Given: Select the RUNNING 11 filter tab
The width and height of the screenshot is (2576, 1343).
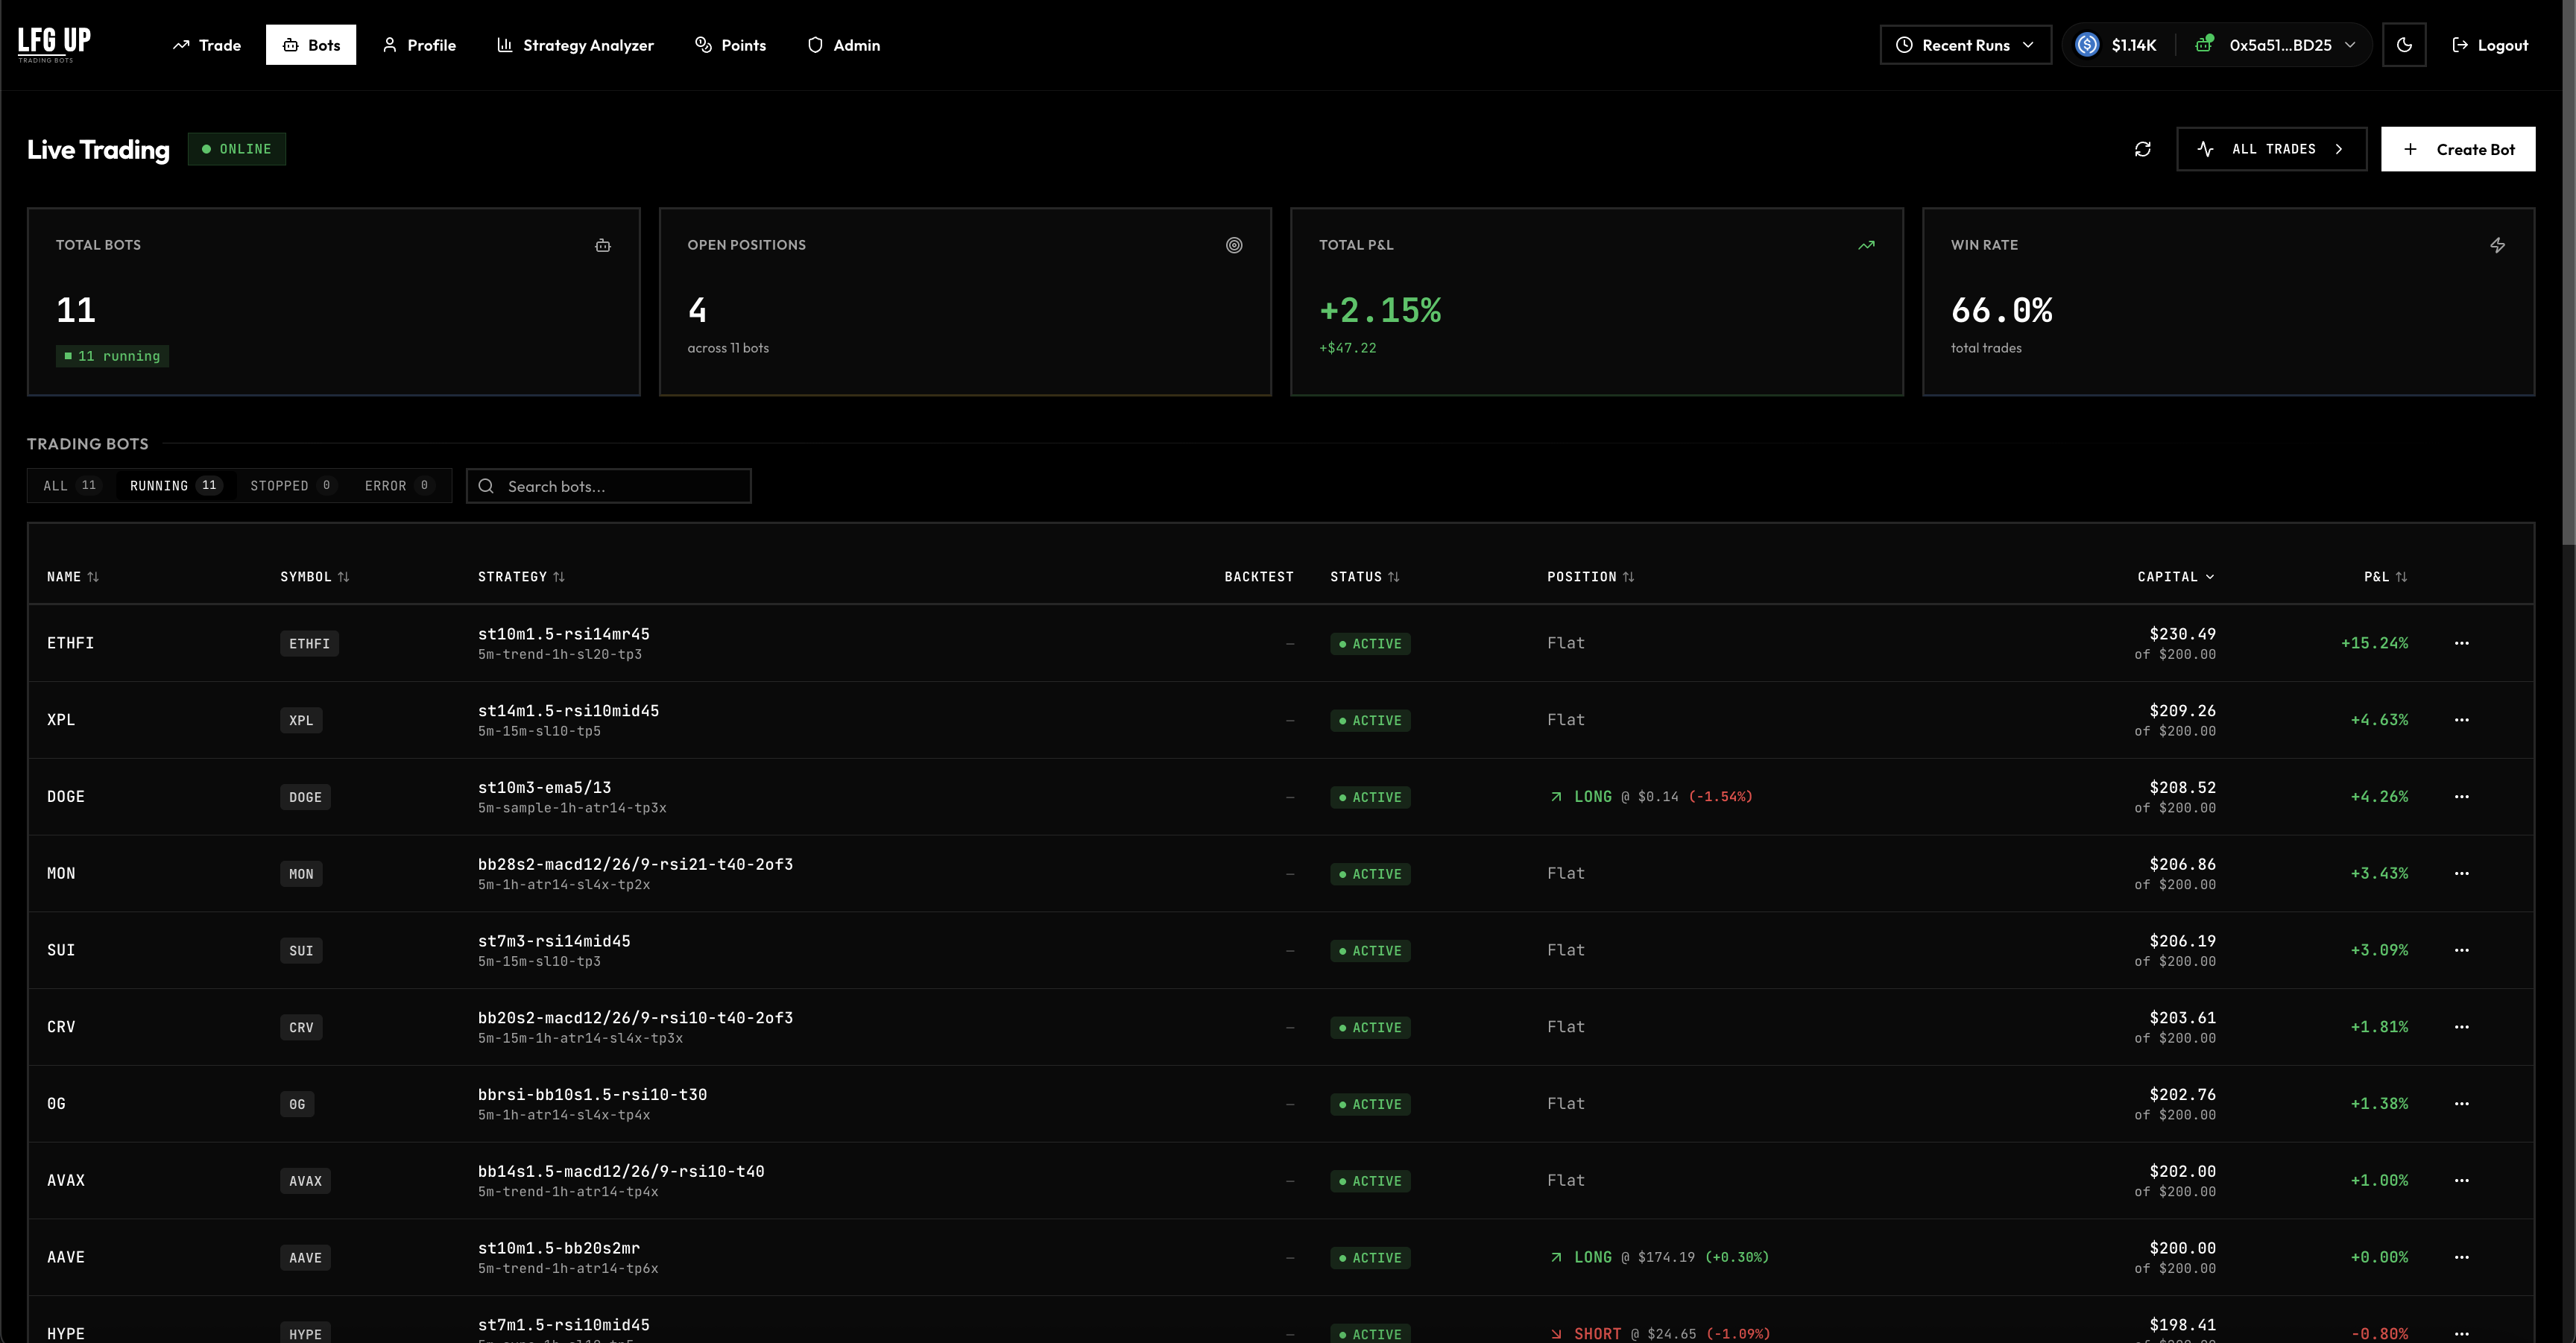Looking at the screenshot, I should 175,486.
